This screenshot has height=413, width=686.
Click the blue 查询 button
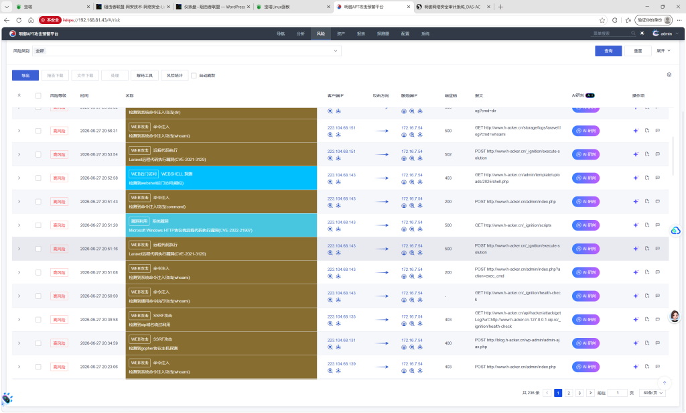pos(608,51)
